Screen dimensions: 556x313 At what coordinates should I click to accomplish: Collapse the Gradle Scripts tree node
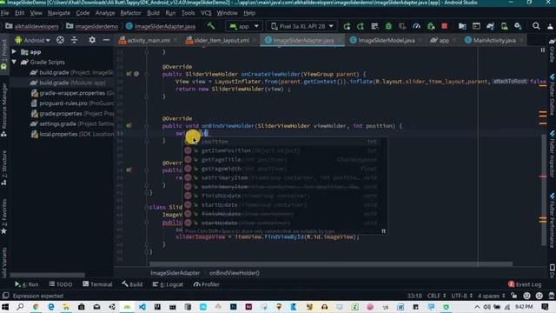(x=14, y=62)
